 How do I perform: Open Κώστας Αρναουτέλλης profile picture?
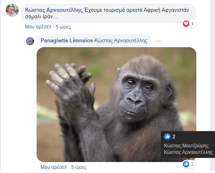(x=12, y=10)
